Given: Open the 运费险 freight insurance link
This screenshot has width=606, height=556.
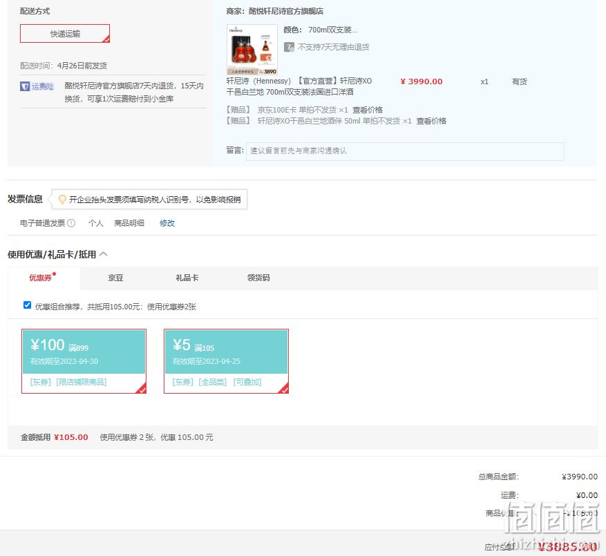Looking at the screenshot, I should pyautogui.click(x=43, y=86).
